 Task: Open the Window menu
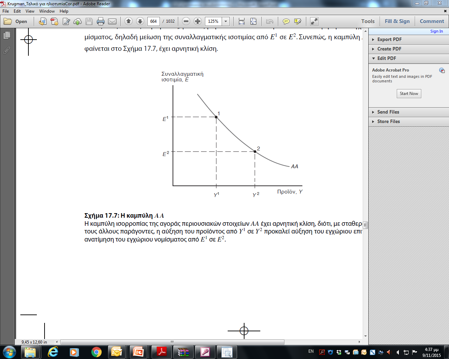pyautogui.click(x=47, y=11)
